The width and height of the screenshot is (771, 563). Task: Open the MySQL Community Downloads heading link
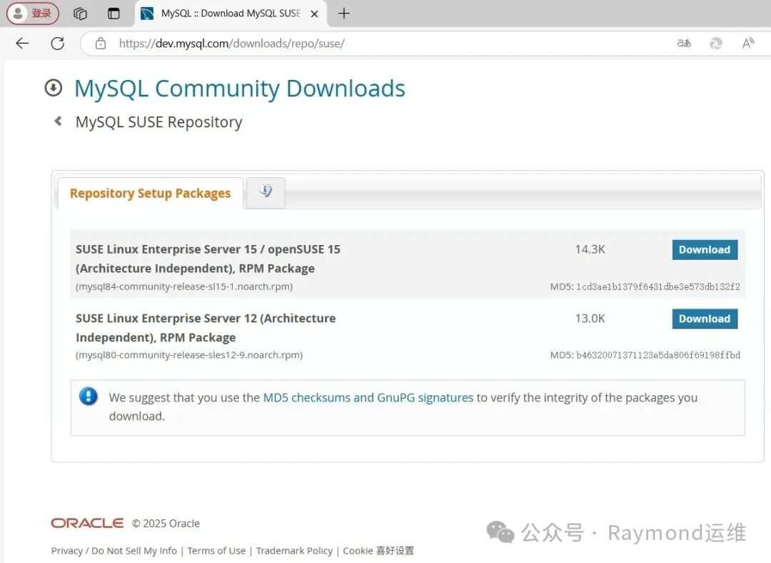coord(239,89)
